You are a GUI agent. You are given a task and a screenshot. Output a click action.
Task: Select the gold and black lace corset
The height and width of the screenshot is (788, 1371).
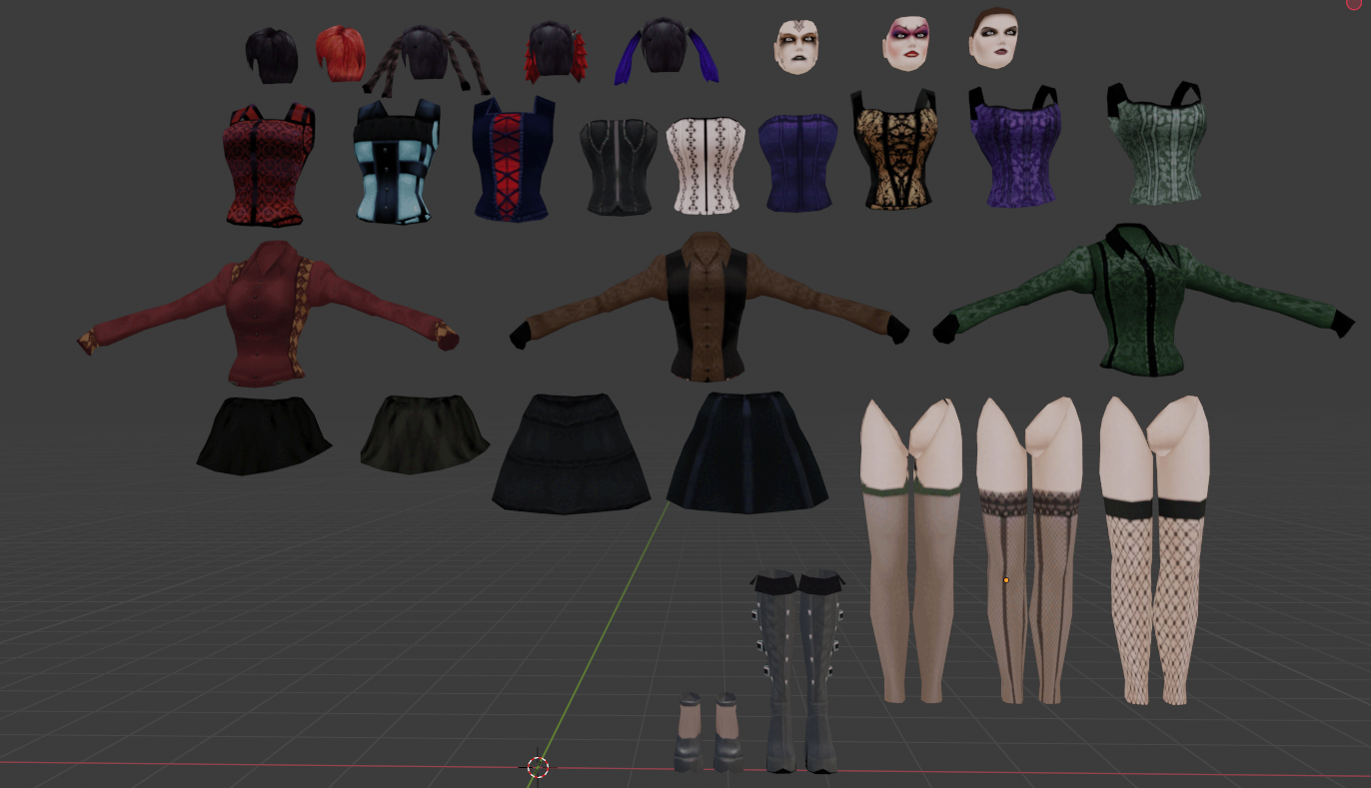[894, 151]
